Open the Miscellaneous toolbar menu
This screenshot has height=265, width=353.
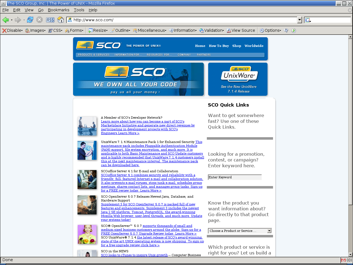[x=150, y=30]
